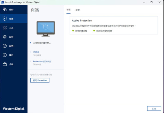This screenshot has height=113, width=164.
Task: Click the Western Digital logo
Action: point(14,109)
